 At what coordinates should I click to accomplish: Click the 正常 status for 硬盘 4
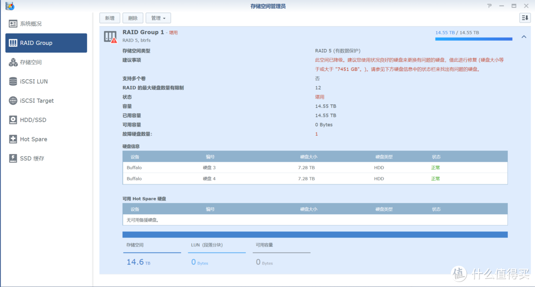(435, 179)
